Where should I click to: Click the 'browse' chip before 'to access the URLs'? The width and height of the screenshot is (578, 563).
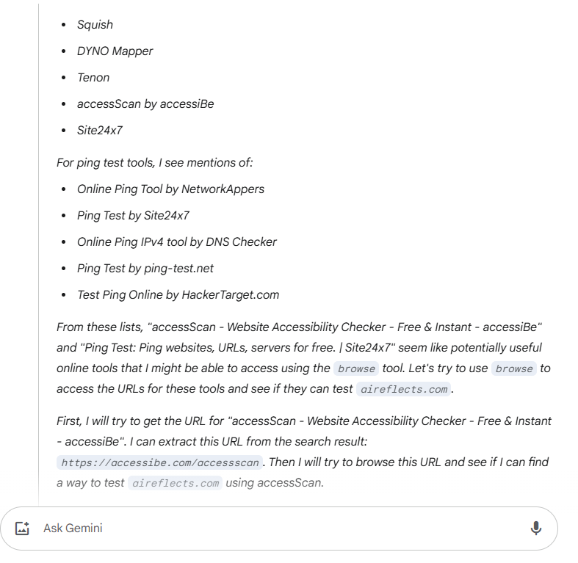[x=514, y=368]
